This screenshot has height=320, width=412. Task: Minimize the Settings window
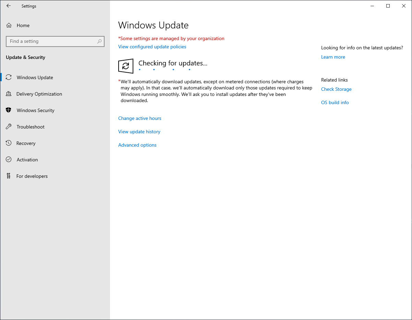[x=372, y=6]
